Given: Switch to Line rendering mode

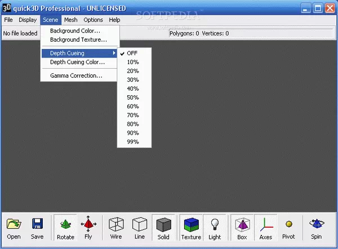Looking at the screenshot, I should coord(140,228).
